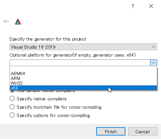The height and width of the screenshot is (139, 161).
Task: Click the back arrow icon
Action: click(x=6, y=21)
